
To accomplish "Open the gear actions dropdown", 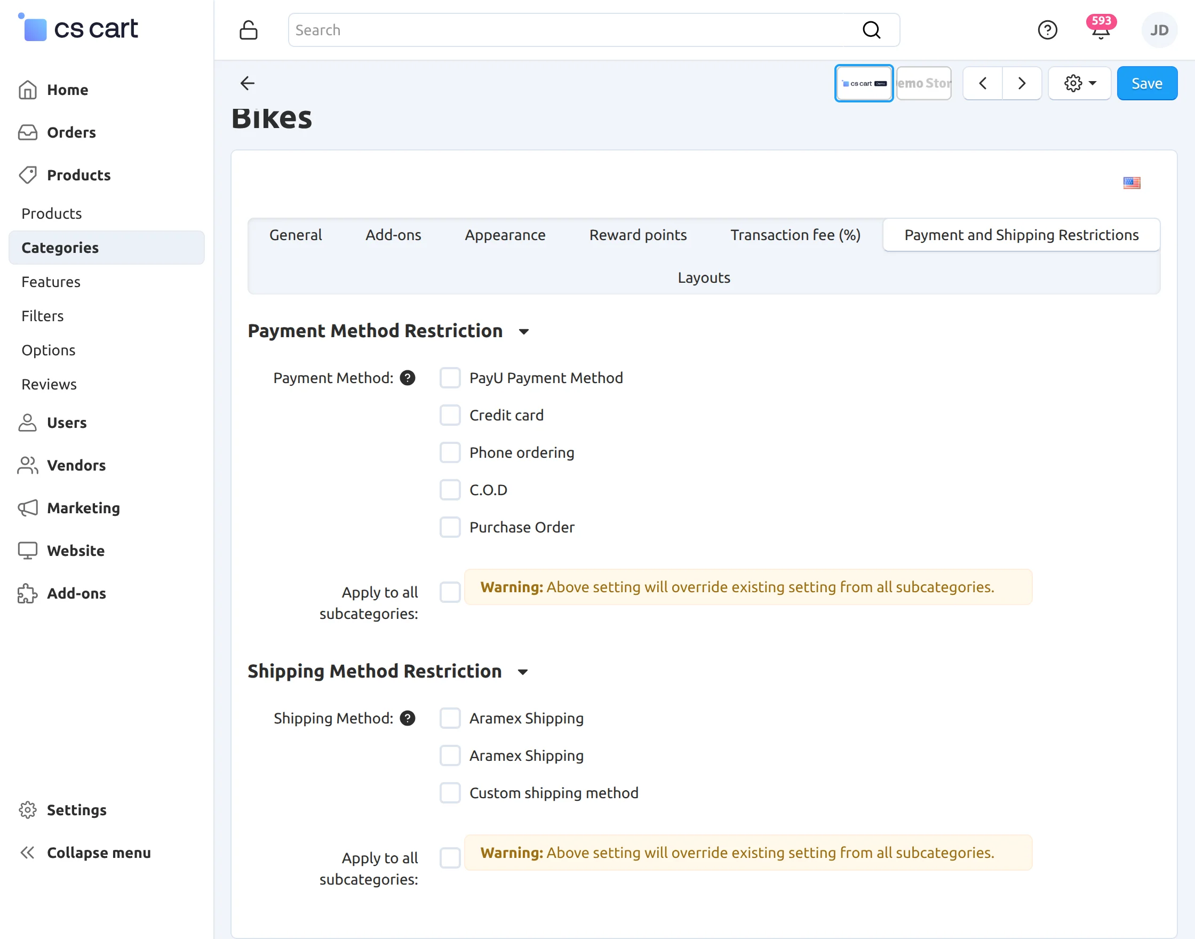I will coord(1080,83).
